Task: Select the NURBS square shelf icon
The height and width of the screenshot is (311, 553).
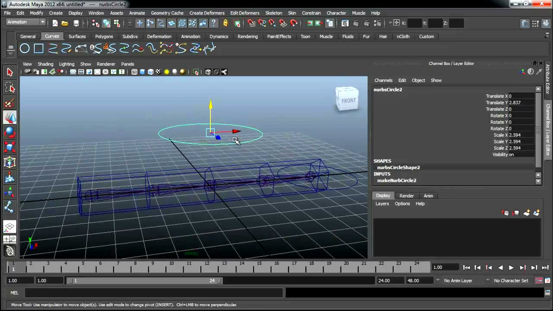Action: pyautogui.click(x=39, y=49)
